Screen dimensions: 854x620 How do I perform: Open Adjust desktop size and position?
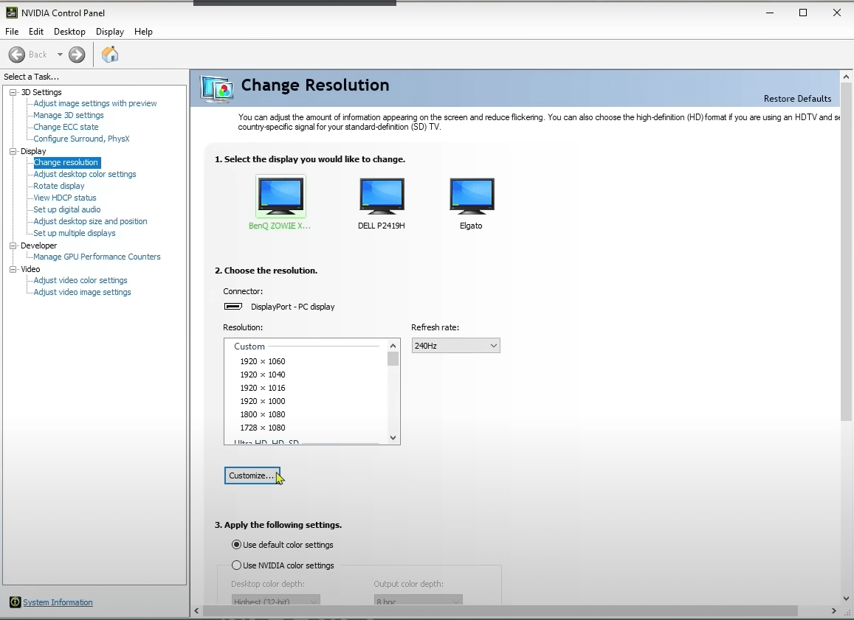[x=90, y=221]
